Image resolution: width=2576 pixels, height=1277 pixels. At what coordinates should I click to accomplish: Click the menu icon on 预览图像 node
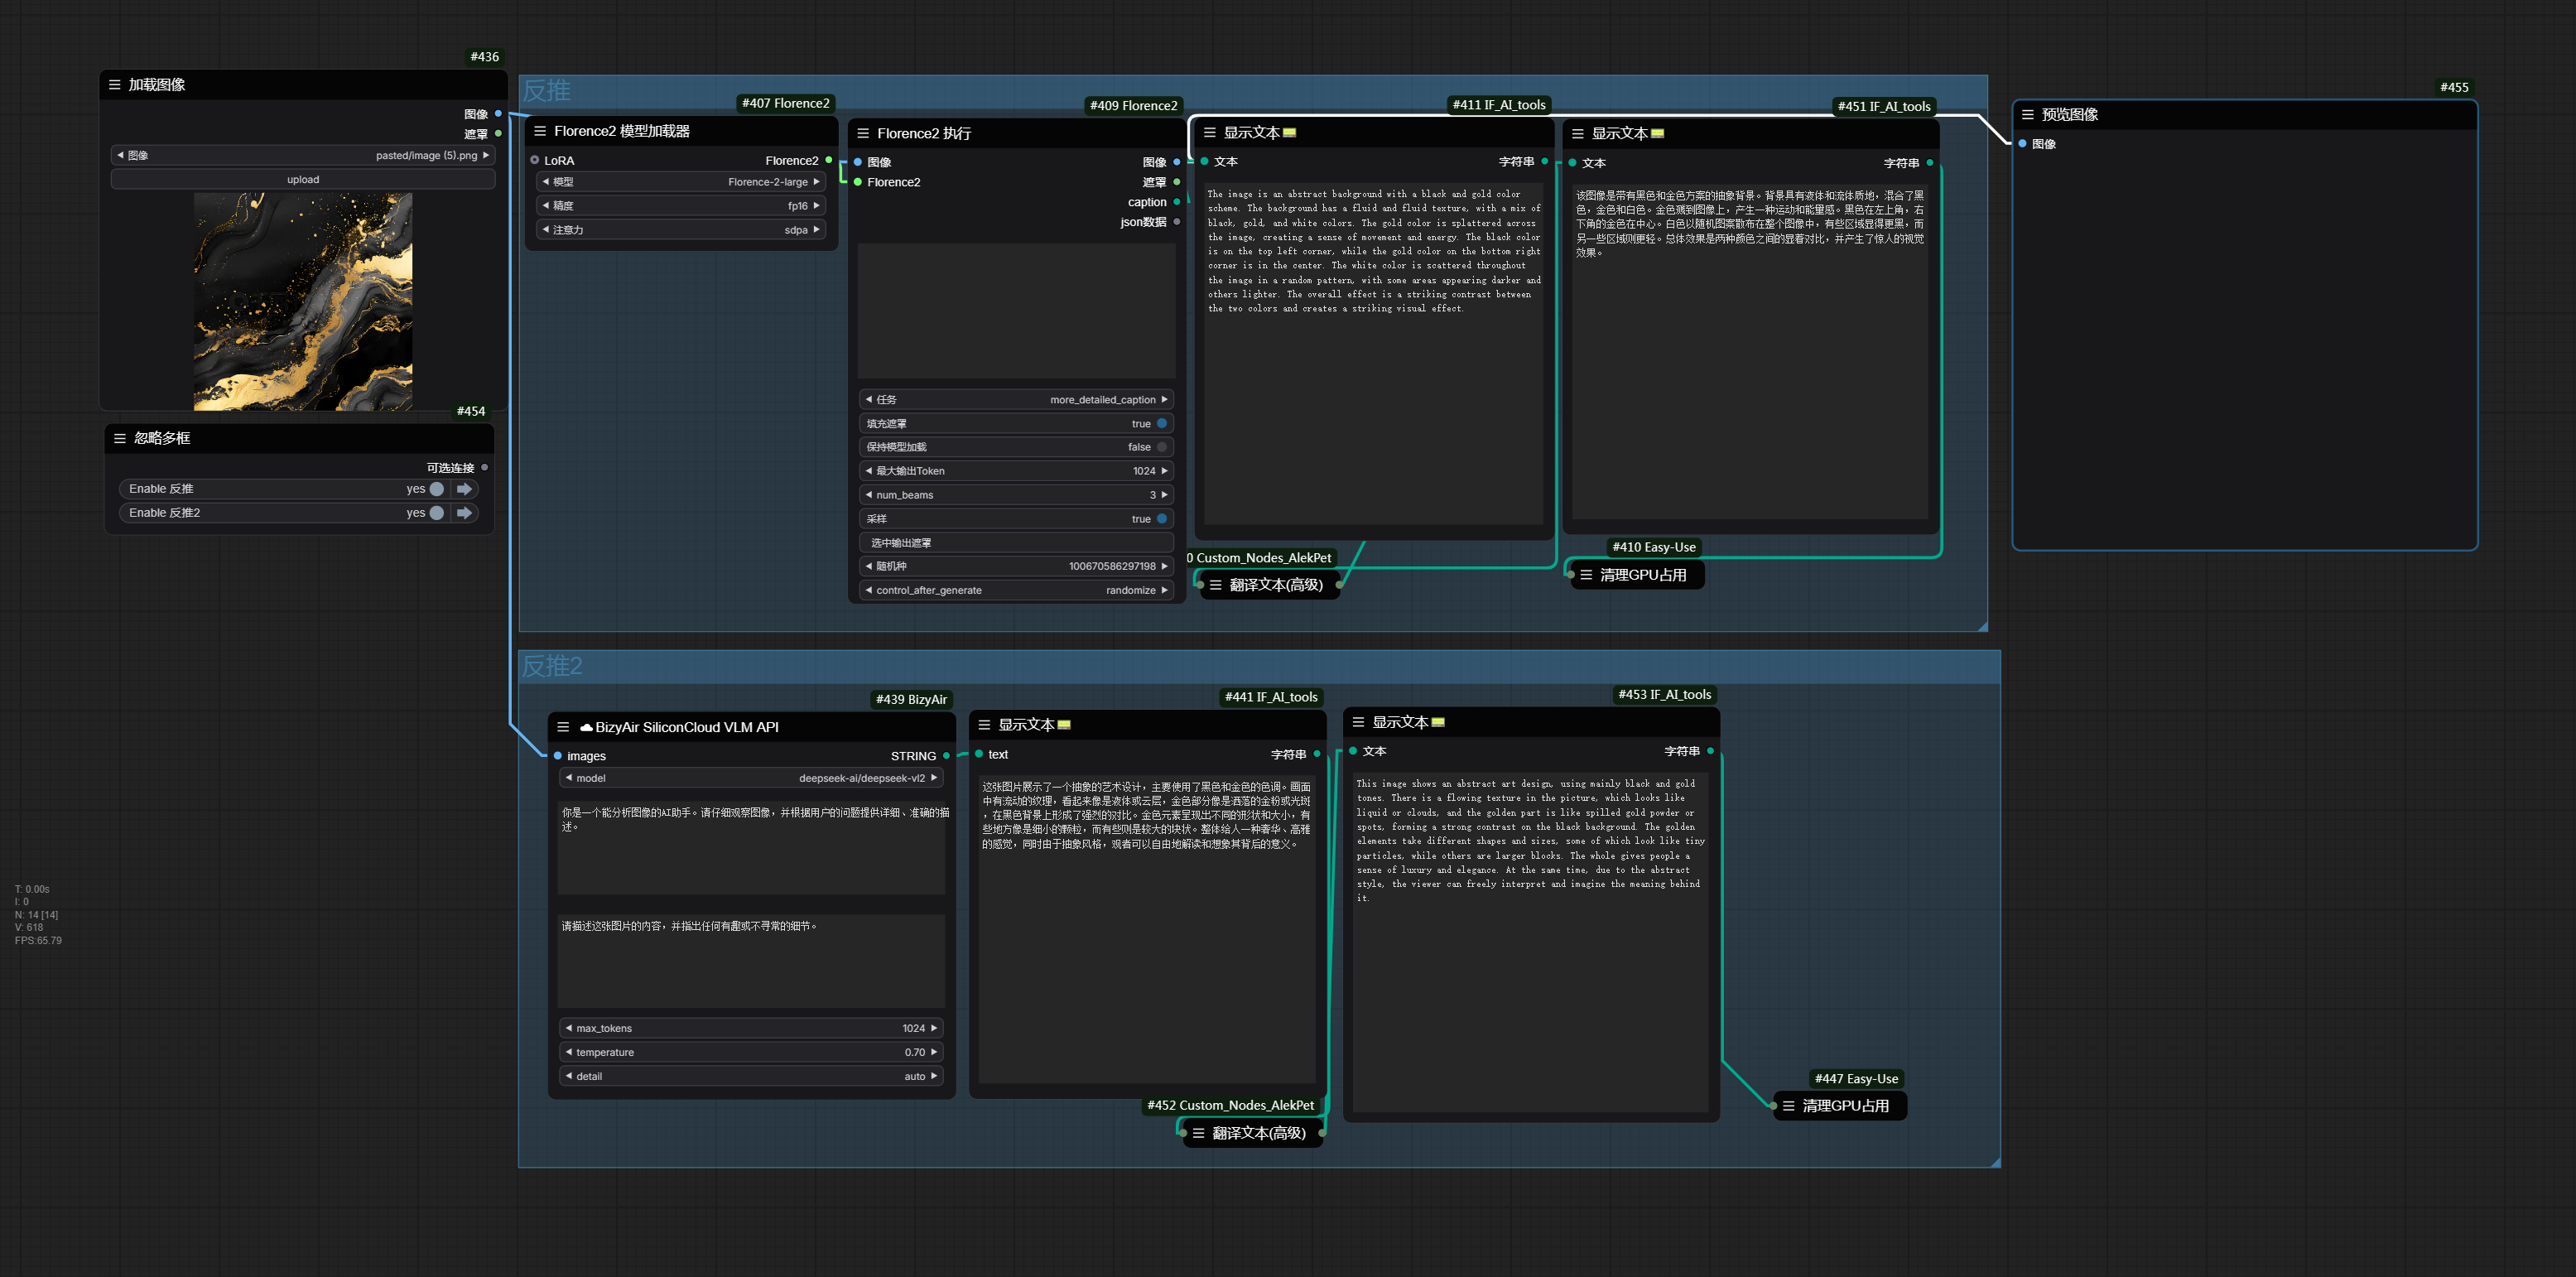(x=2027, y=115)
